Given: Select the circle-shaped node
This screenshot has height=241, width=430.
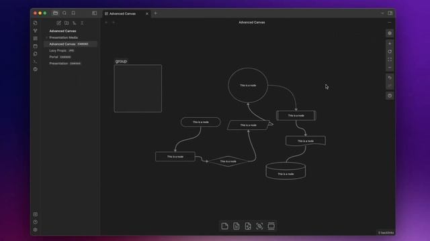Looking at the screenshot, I should pos(248,85).
